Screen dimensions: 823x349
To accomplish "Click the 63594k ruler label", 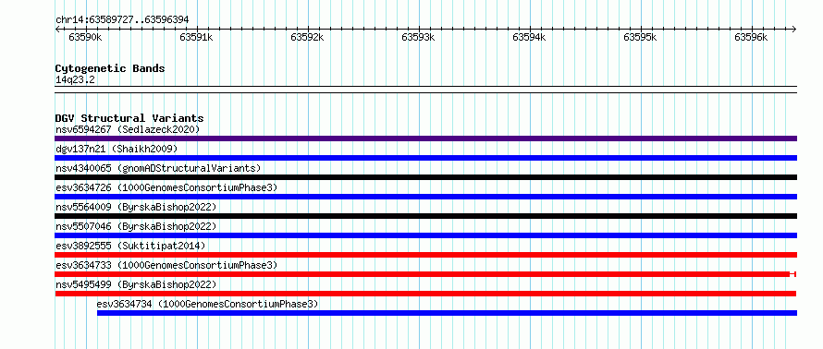I will (x=529, y=37).
